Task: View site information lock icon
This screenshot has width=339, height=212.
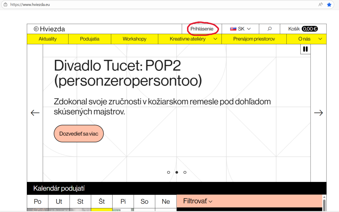Action: [5, 5]
